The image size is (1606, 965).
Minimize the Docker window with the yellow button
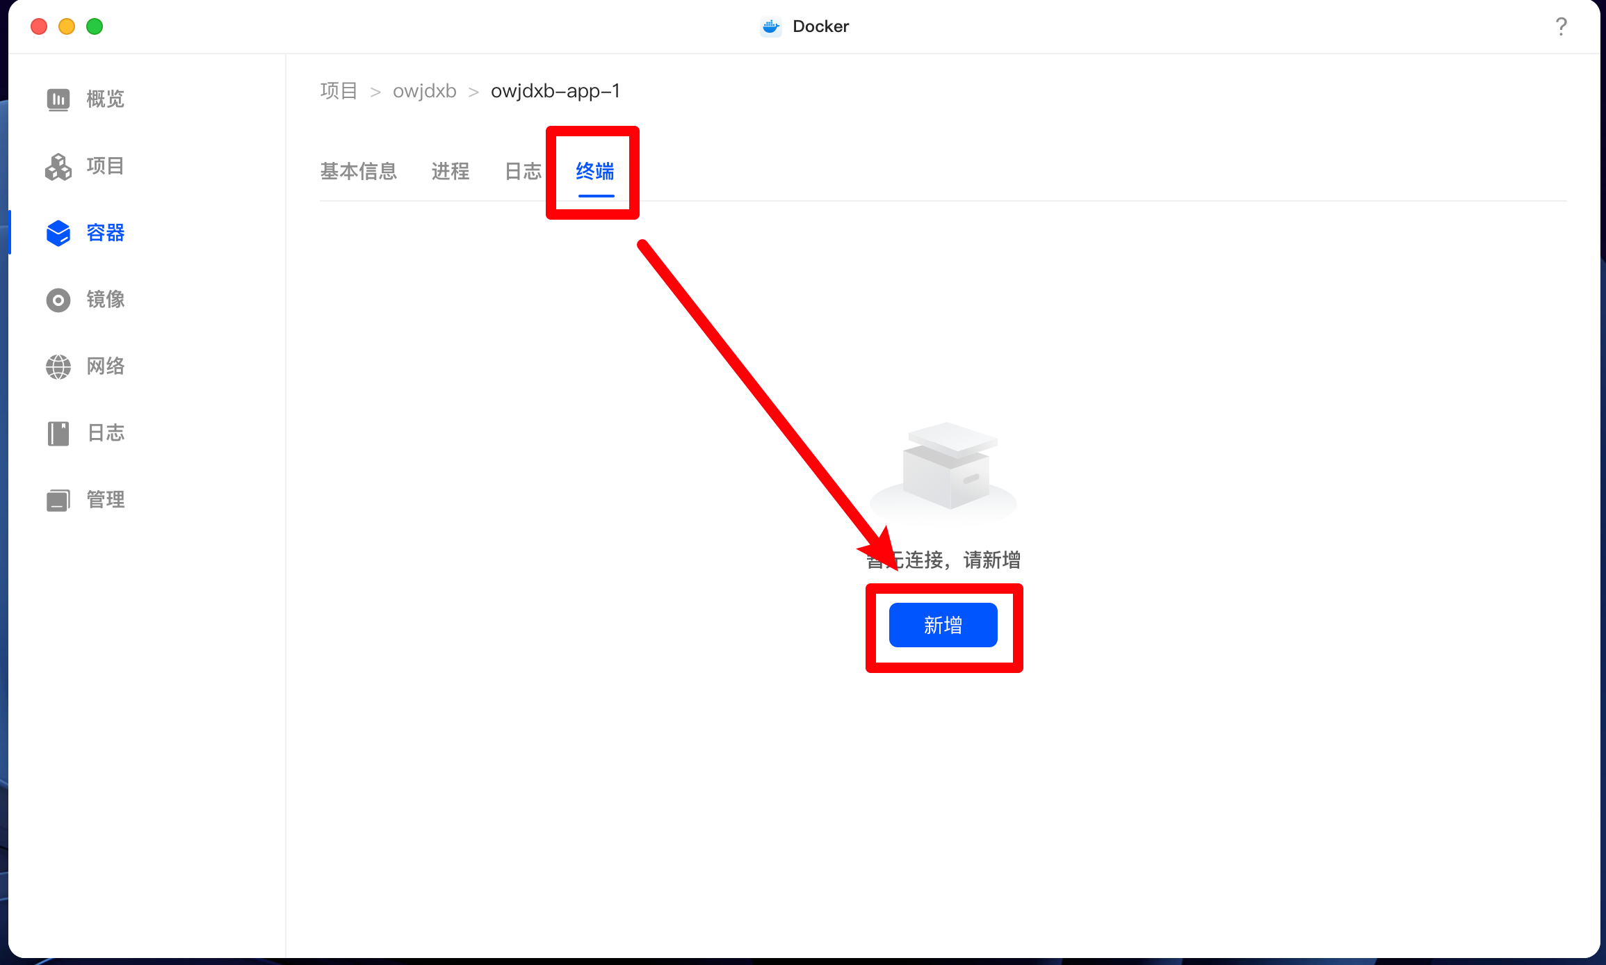point(67,26)
